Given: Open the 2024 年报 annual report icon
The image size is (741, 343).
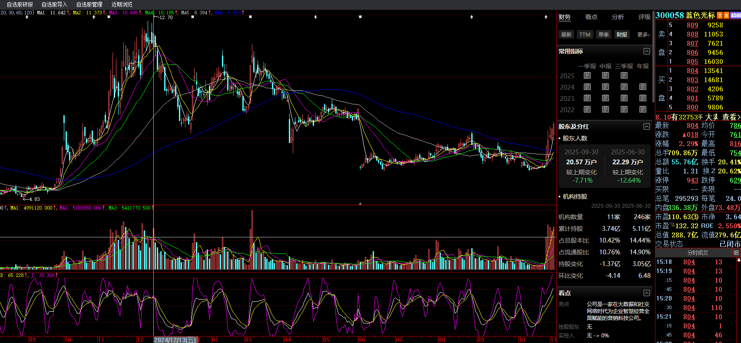Looking at the screenshot, I should point(643,87).
